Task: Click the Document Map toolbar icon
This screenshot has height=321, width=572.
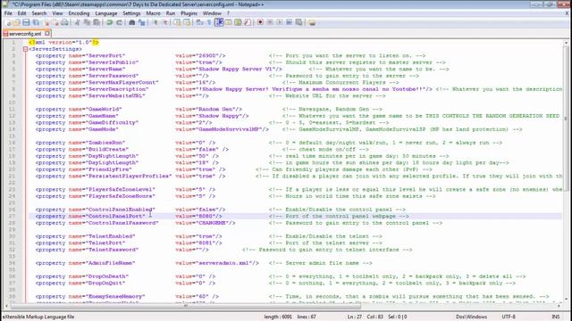Action: [x=238, y=22]
